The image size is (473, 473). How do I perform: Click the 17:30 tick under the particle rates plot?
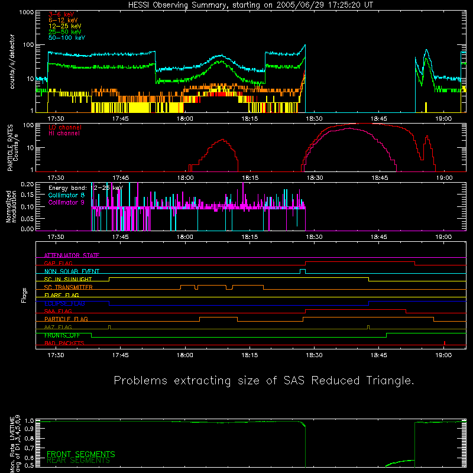pyautogui.click(x=56, y=178)
